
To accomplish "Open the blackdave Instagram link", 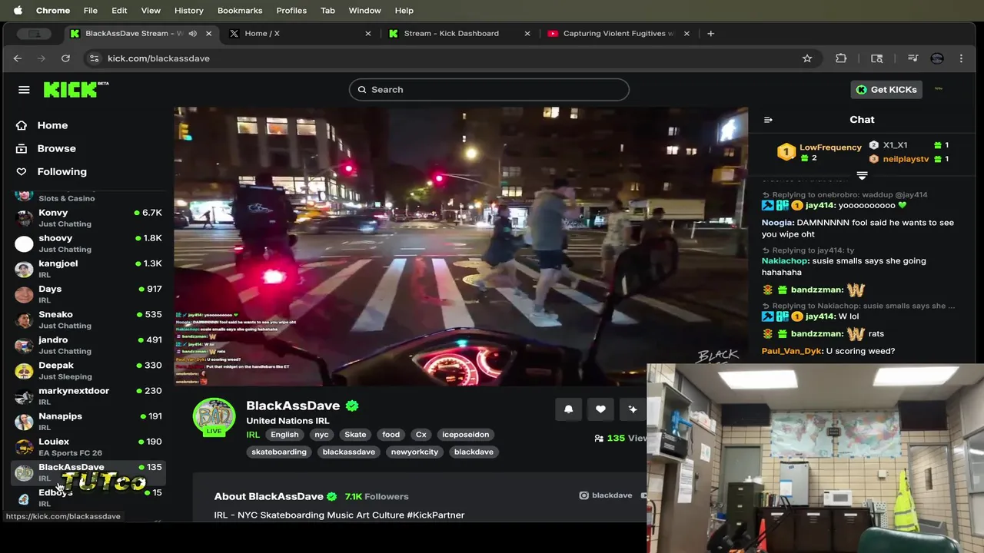I will click(606, 495).
